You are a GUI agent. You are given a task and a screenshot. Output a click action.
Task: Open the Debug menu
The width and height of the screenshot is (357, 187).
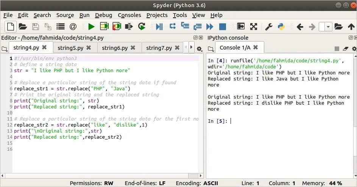104,15
